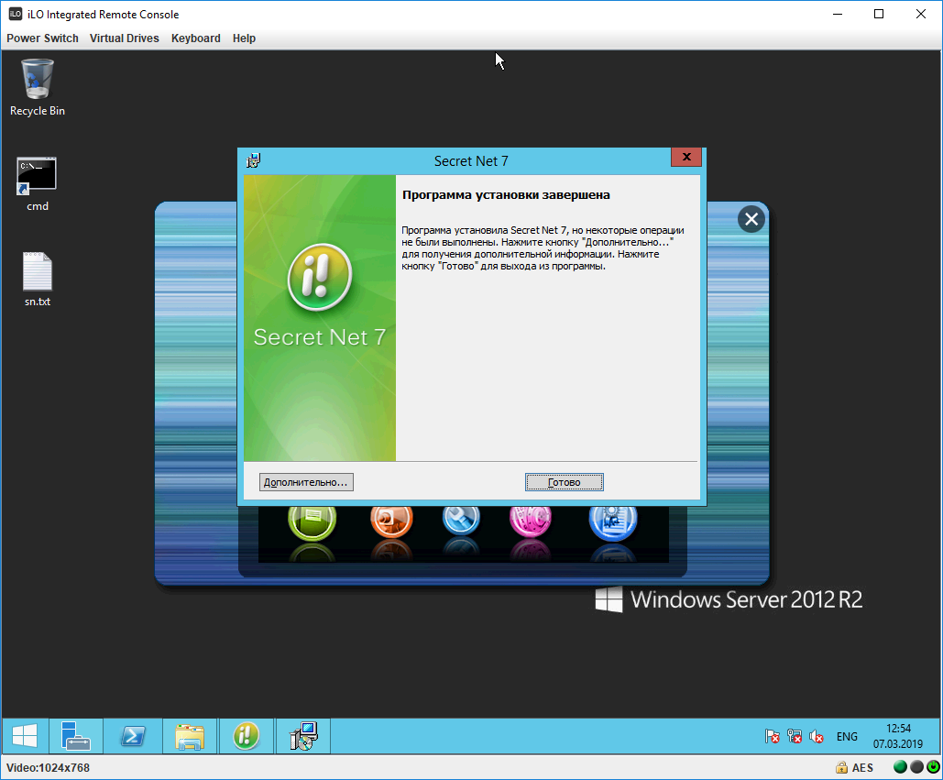943x780 pixels.
Task: Open the clock showing 12:54
Action: tap(898, 736)
